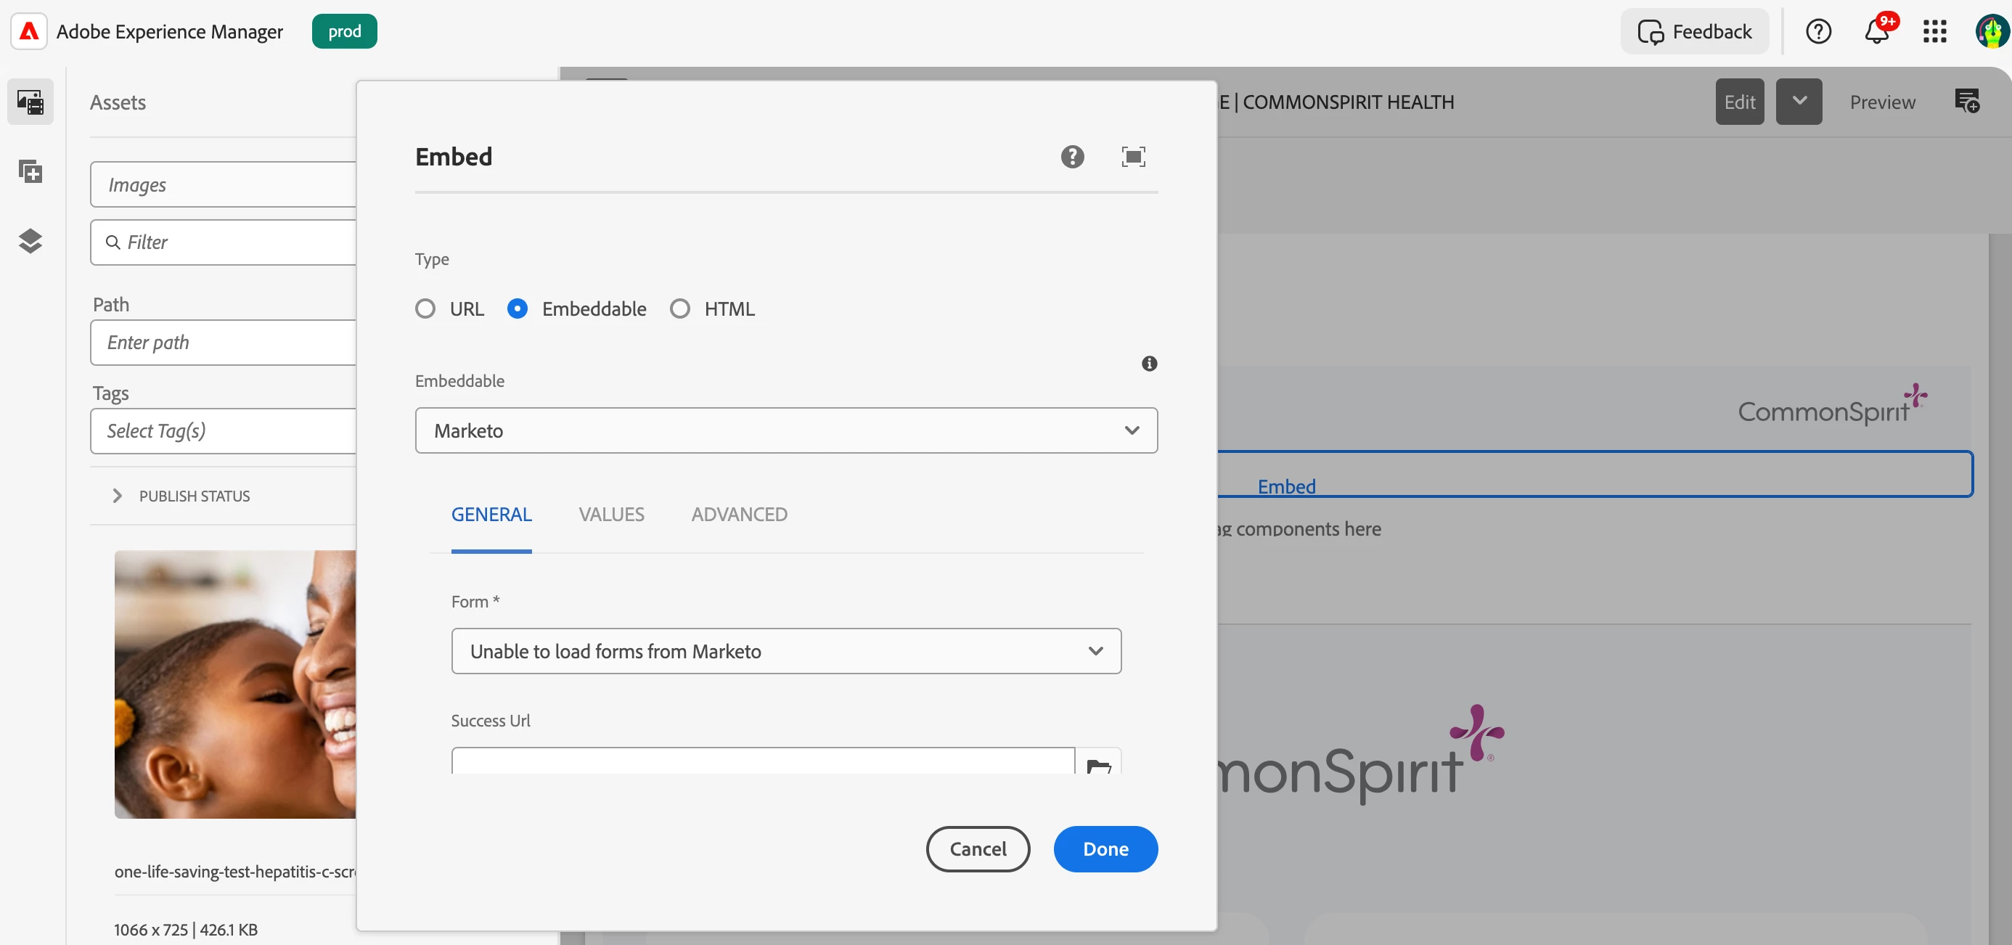Open the Marketo embeddable dropdown
2012x945 pixels.
(786, 430)
